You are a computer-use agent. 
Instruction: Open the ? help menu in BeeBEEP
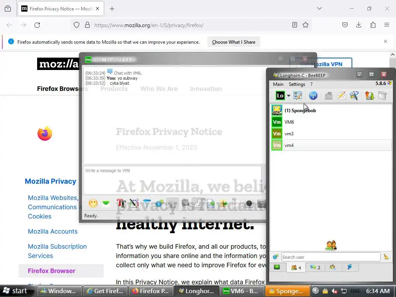pyautogui.click(x=311, y=84)
